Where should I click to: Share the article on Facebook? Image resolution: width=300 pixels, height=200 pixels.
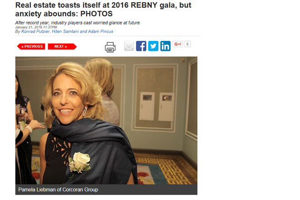pyautogui.click(x=141, y=46)
